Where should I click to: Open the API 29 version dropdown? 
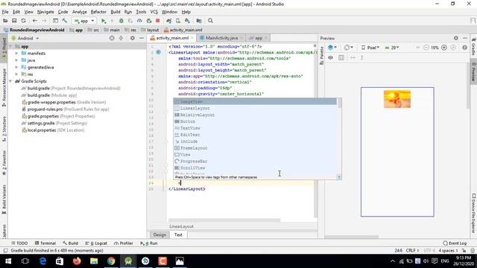[x=392, y=48]
